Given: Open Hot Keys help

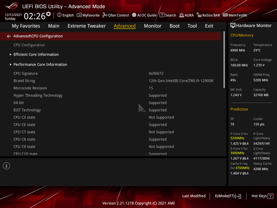Looking at the screenshot, I should [x=262, y=196].
